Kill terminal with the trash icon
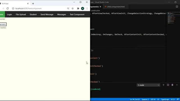 (172, 85)
